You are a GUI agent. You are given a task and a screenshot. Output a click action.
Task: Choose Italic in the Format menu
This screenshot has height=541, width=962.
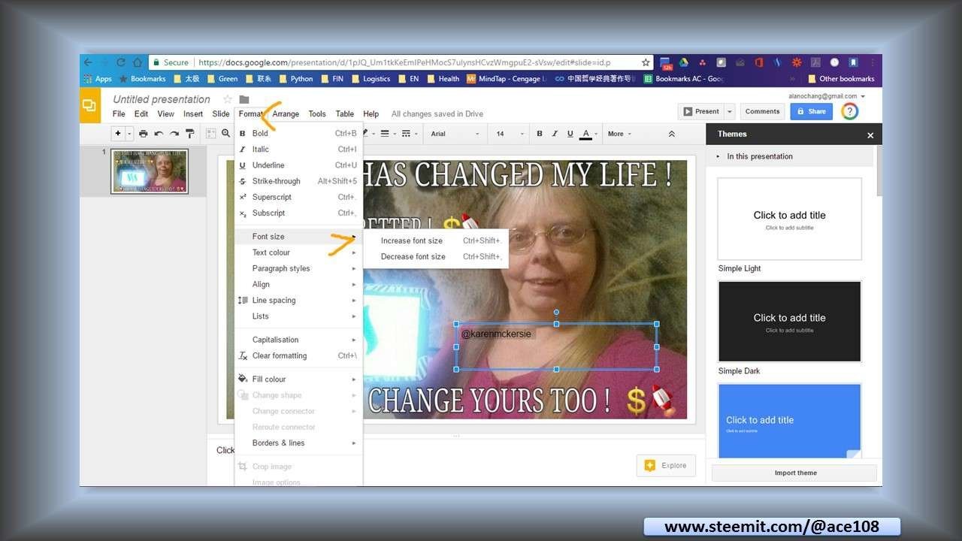(298, 150)
